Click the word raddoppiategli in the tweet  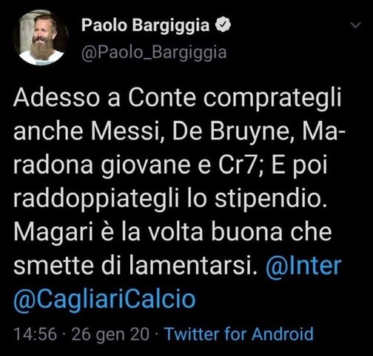96,199
